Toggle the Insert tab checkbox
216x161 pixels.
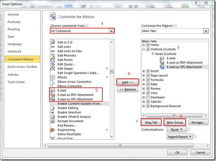[x=148, y=71]
